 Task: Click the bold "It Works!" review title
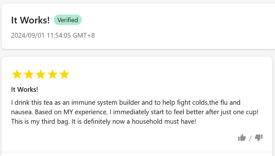[x=25, y=90]
